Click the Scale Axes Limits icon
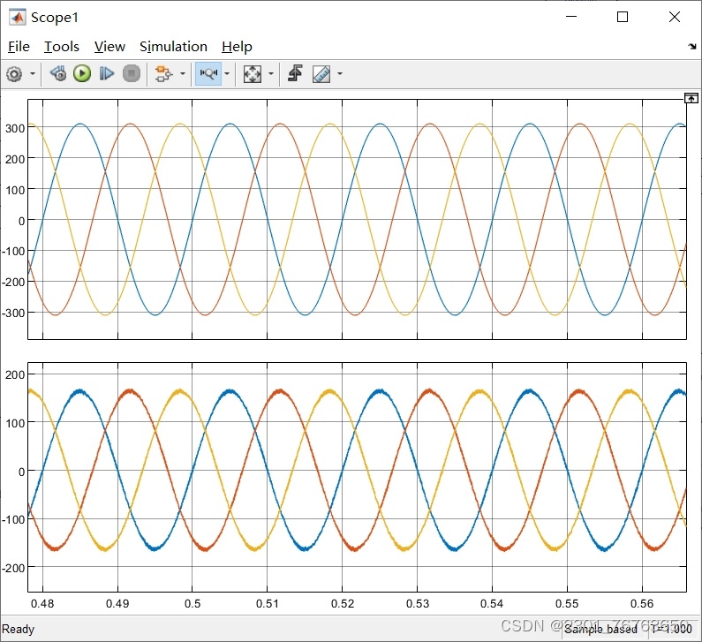This screenshot has width=702, height=642. coord(253,74)
